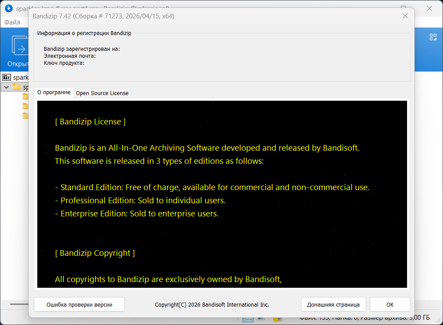
Task: Select the second subfolder icon in the tree
Action: point(25,106)
